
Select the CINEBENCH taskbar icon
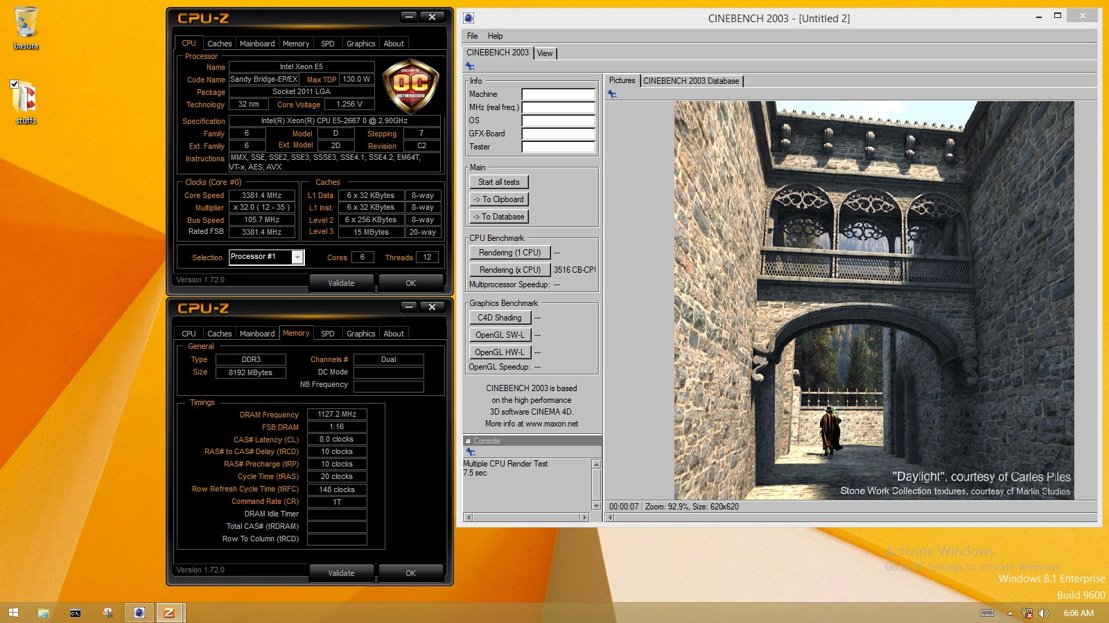(x=139, y=613)
